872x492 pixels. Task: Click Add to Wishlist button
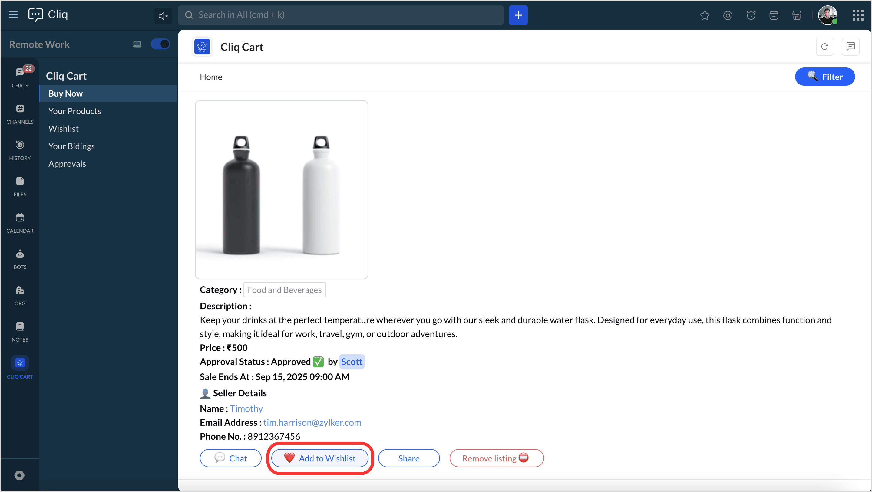point(319,458)
